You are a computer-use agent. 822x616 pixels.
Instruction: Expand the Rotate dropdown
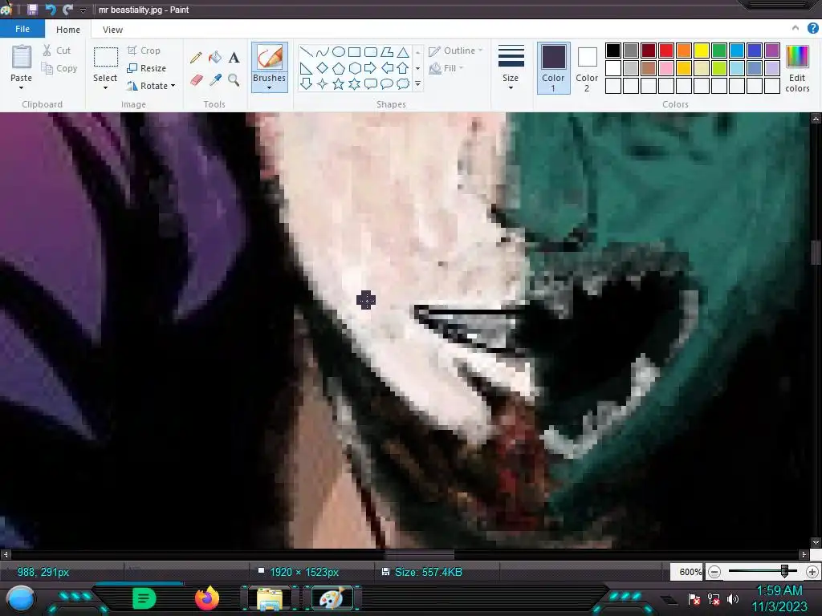[173, 85]
